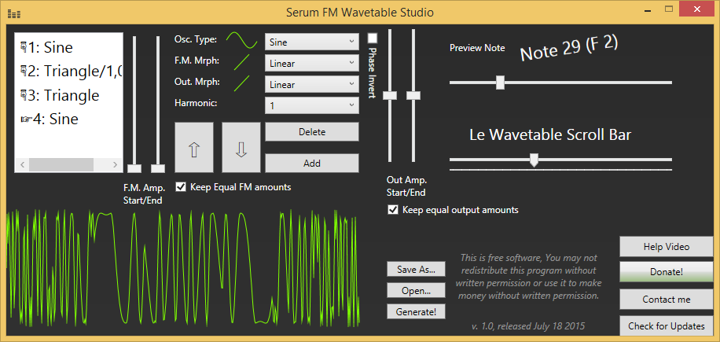Viewport: 720px width, 342px height.
Task: Click left arrow of oscillator list scrollbar
Action: click(23, 164)
